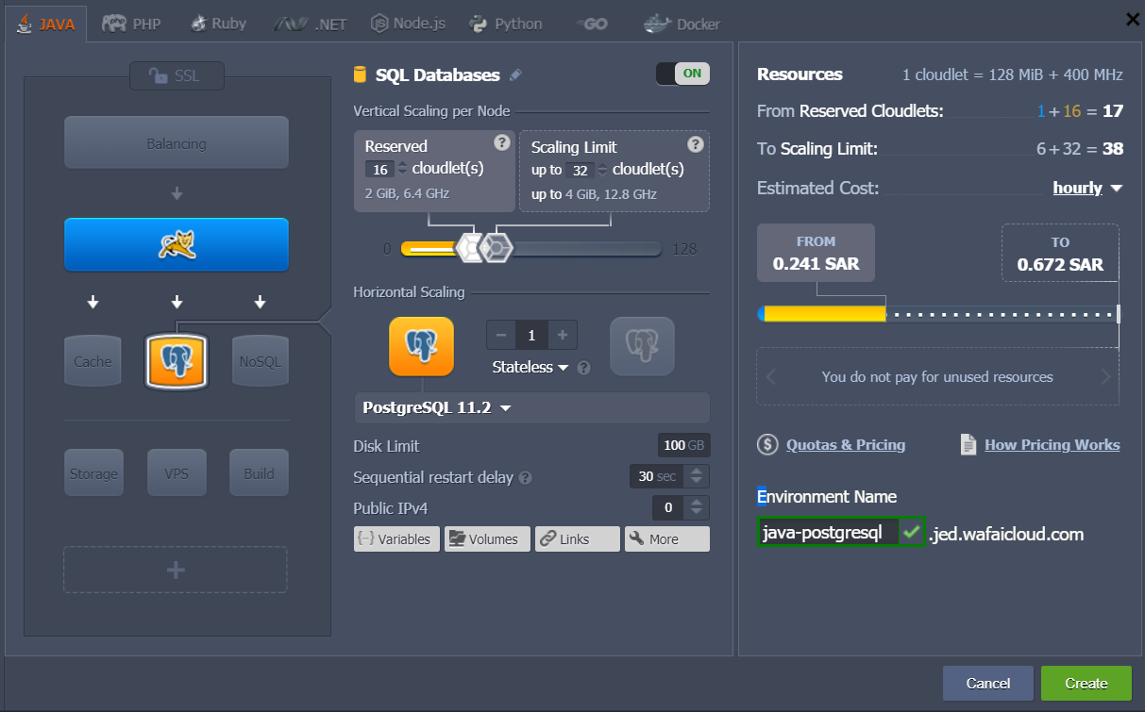Show help for Stateless scaling mode
Image resolution: width=1145 pixels, height=712 pixels.
[583, 368]
